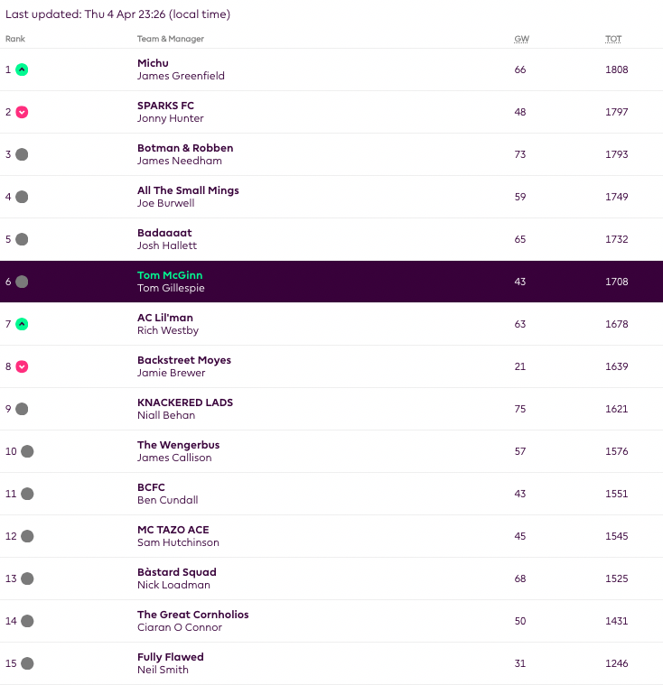Open SPARKS FC team page
This screenshot has height=685, width=663.
[165, 106]
